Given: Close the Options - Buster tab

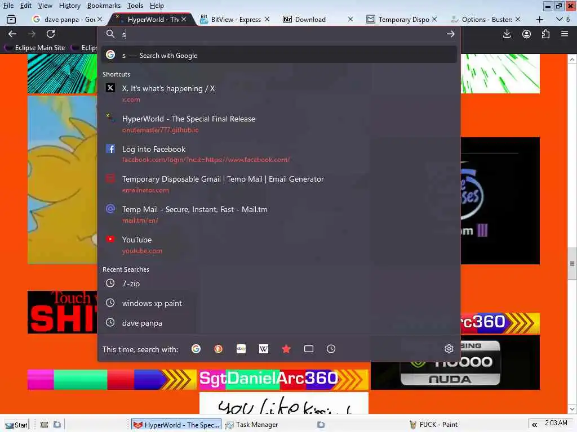Looking at the screenshot, I should coord(518,19).
